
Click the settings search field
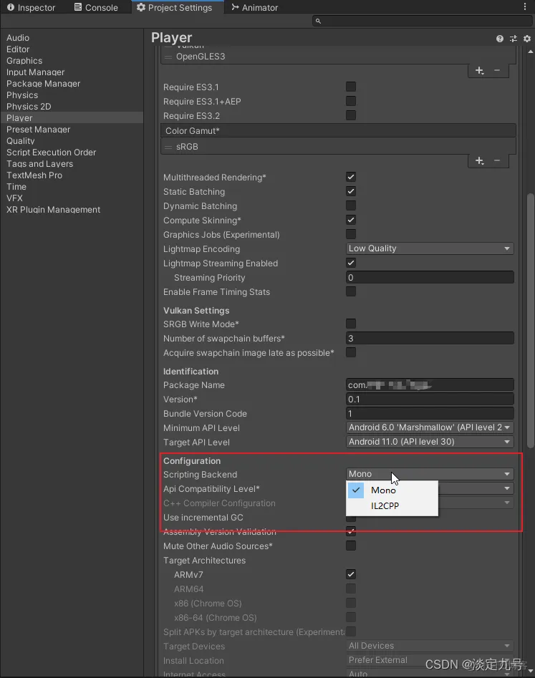pyautogui.click(x=423, y=21)
